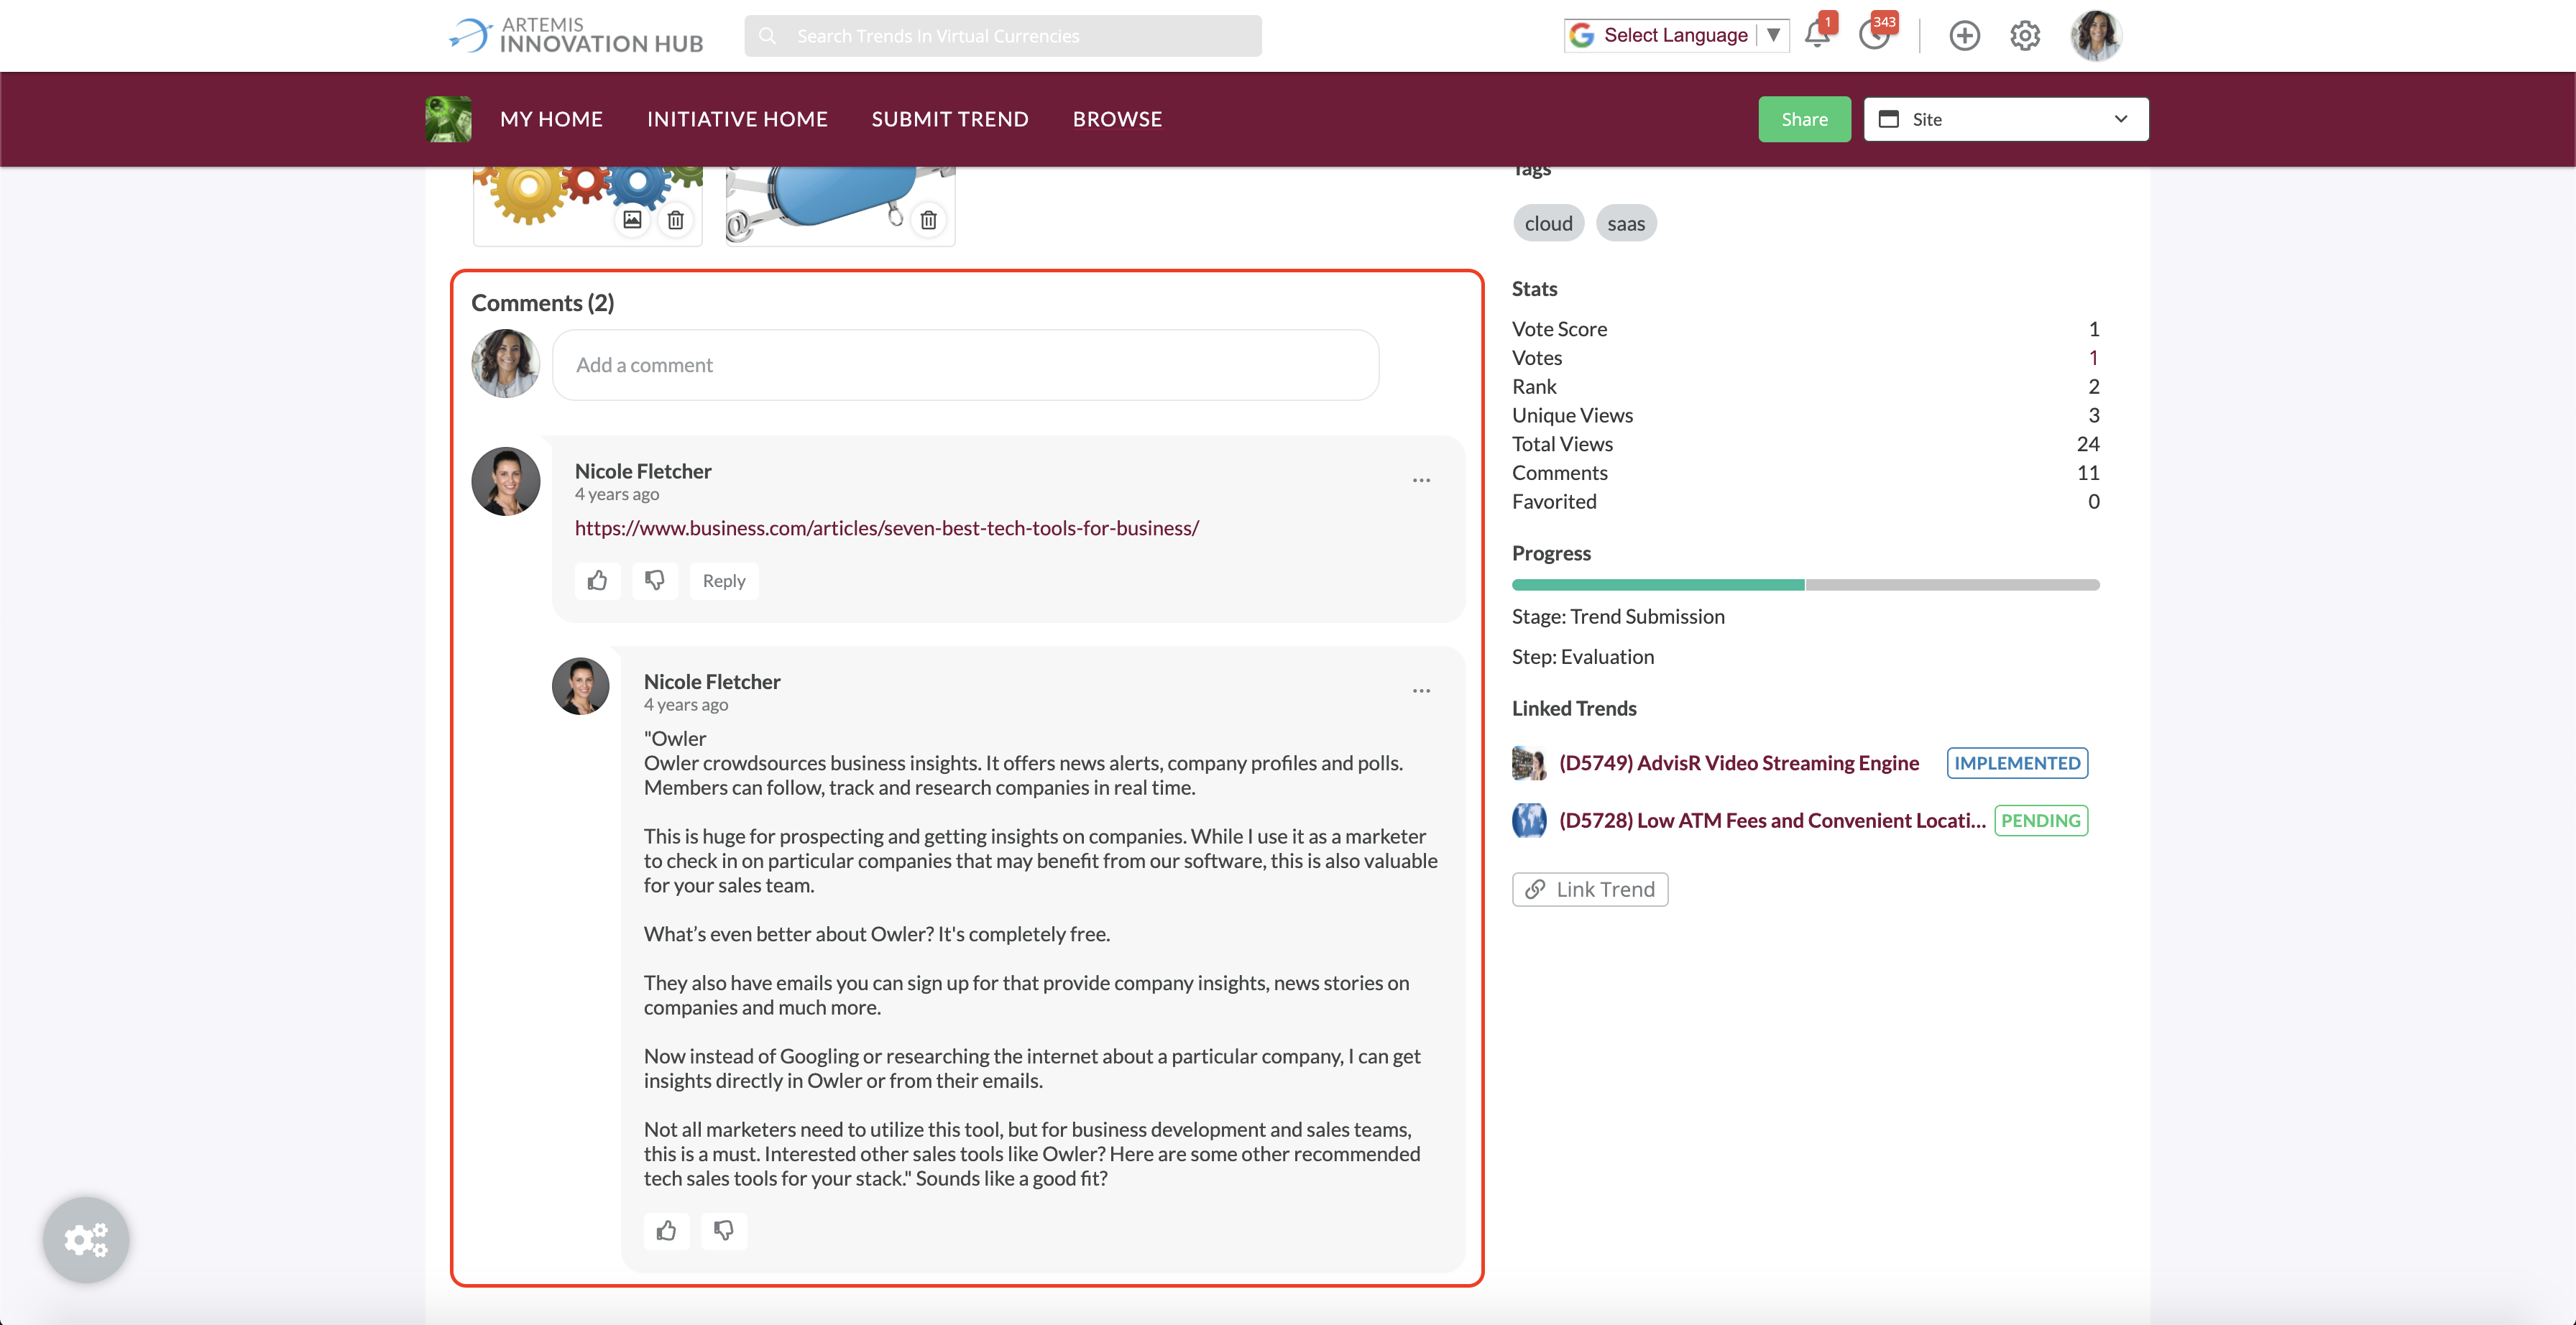The image size is (2576, 1325).
Task: Thumbs down the Owler reply comment
Action: click(724, 1231)
